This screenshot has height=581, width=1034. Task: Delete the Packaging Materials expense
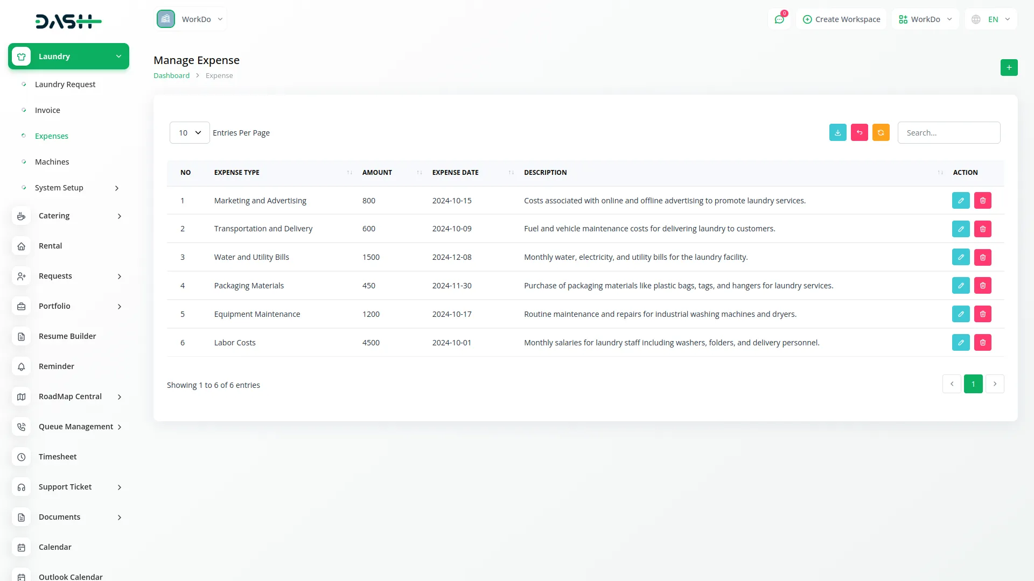[x=983, y=285]
